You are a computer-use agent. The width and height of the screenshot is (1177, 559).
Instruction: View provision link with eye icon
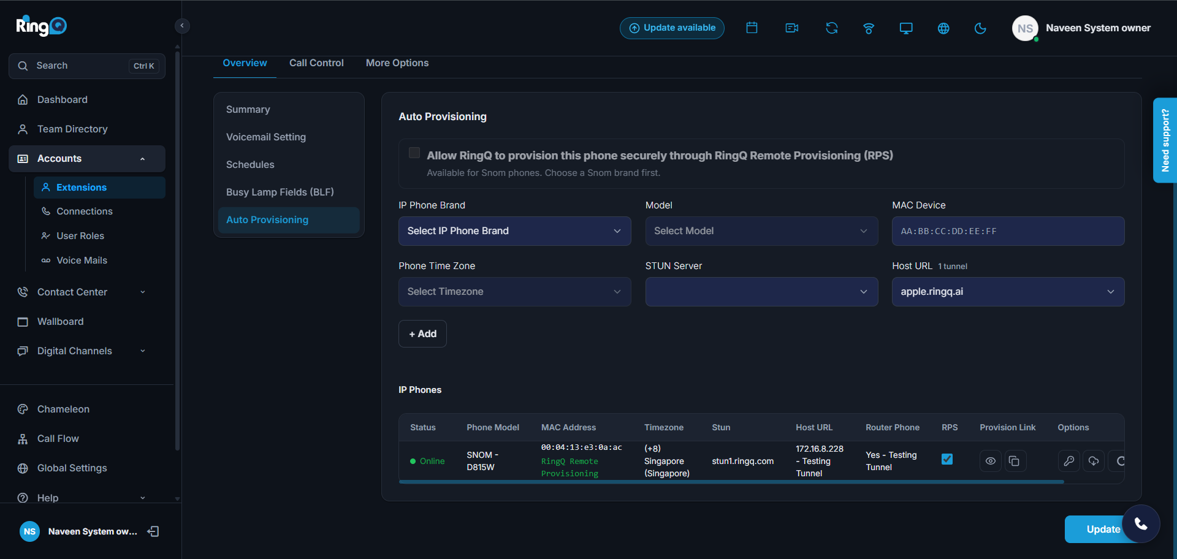coord(991,461)
